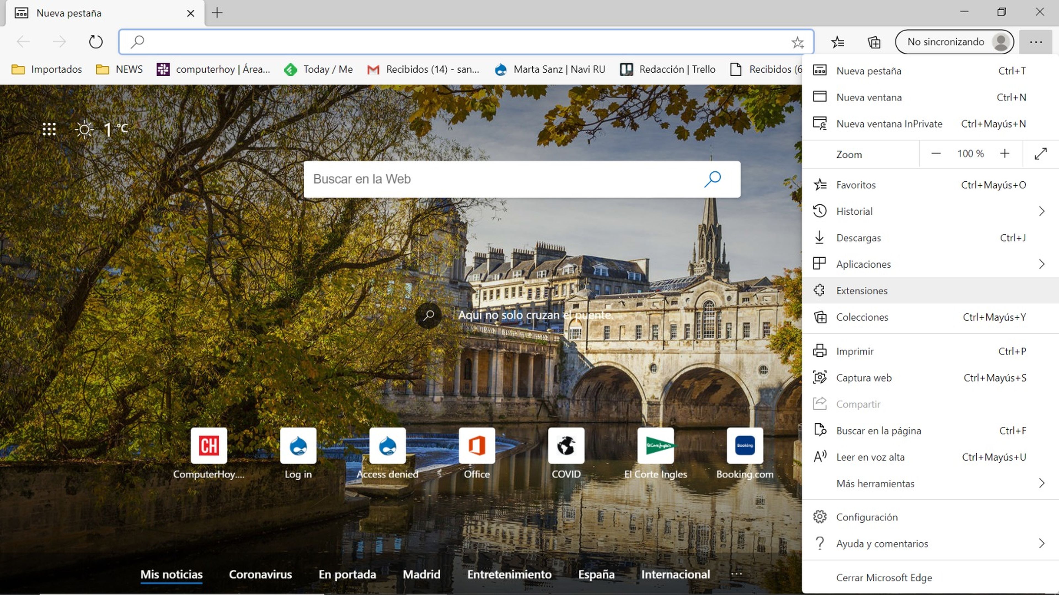Switch to the Coronavirus news tab
The width and height of the screenshot is (1059, 595).
(260, 574)
